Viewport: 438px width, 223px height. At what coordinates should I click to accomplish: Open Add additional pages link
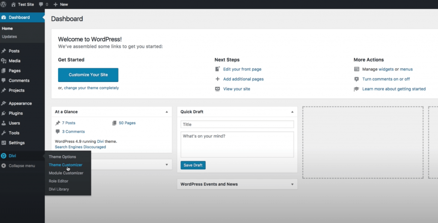[x=243, y=79]
